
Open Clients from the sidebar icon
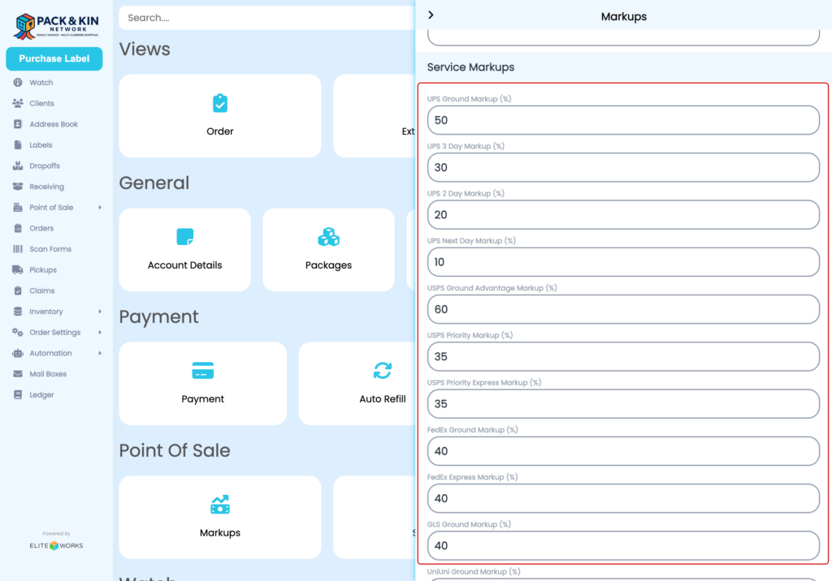(x=18, y=103)
